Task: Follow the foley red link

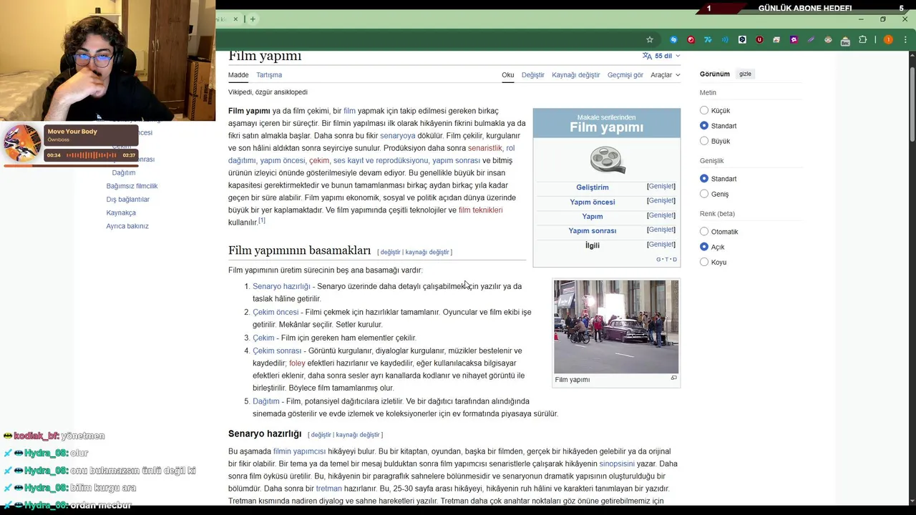Action: (297, 363)
